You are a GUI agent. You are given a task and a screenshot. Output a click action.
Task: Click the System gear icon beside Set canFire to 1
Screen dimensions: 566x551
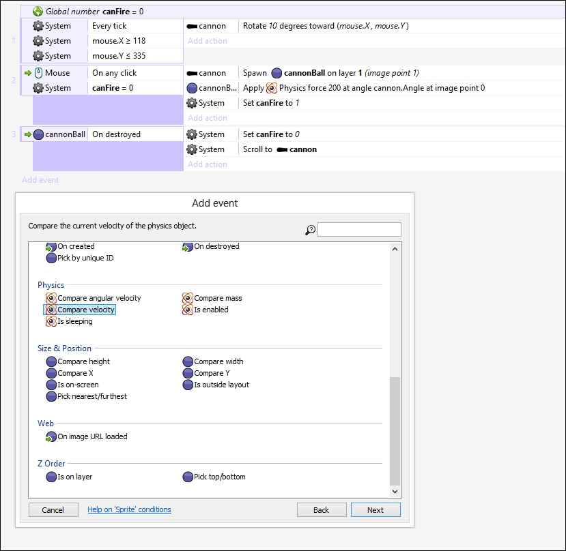click(192, 103)
